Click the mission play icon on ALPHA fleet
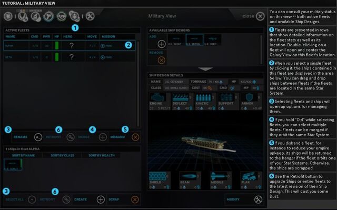The height and width of the screenshot is (210, 337). pos(103,46)
